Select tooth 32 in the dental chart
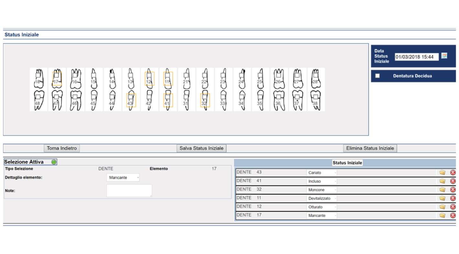The height and width of the screenshot is (254, 459). 205,100
